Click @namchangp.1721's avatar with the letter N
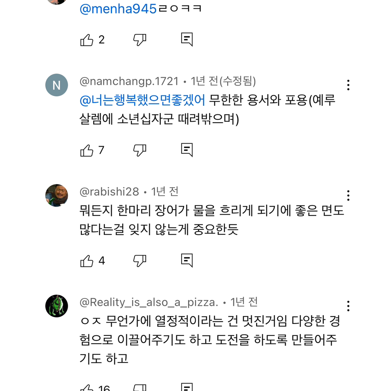This screenshot has width=371, height=391. [57, 85]
